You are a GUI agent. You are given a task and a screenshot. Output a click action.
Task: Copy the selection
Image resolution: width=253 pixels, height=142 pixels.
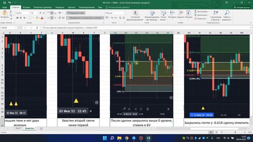pyautogui.click(x=11, y=15)
